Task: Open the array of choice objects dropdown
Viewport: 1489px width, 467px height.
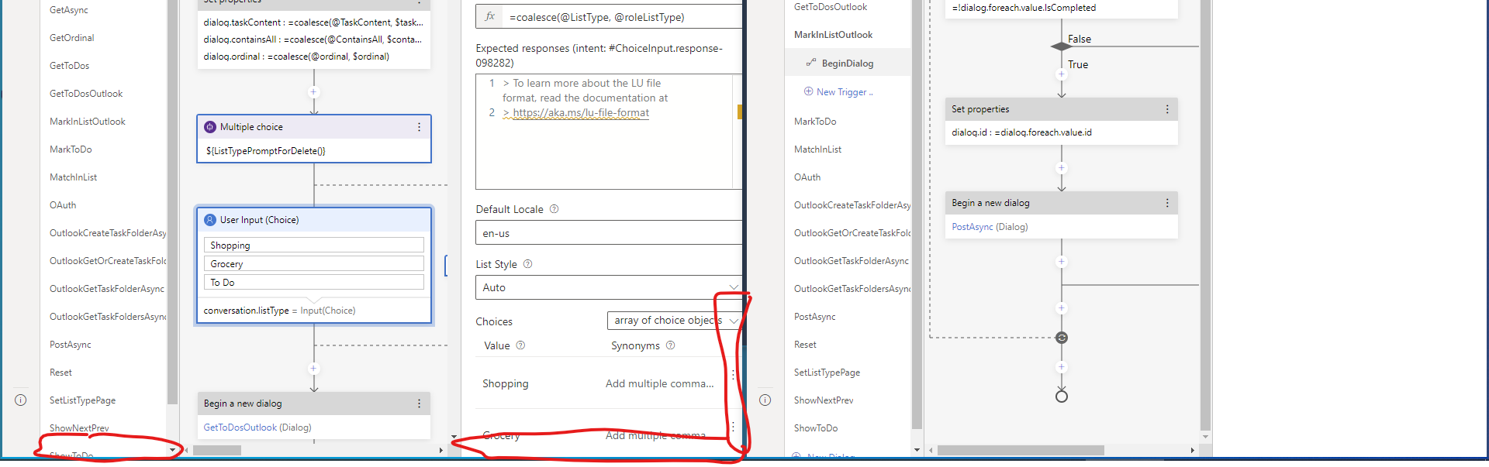Action: (x=674, y=321)
